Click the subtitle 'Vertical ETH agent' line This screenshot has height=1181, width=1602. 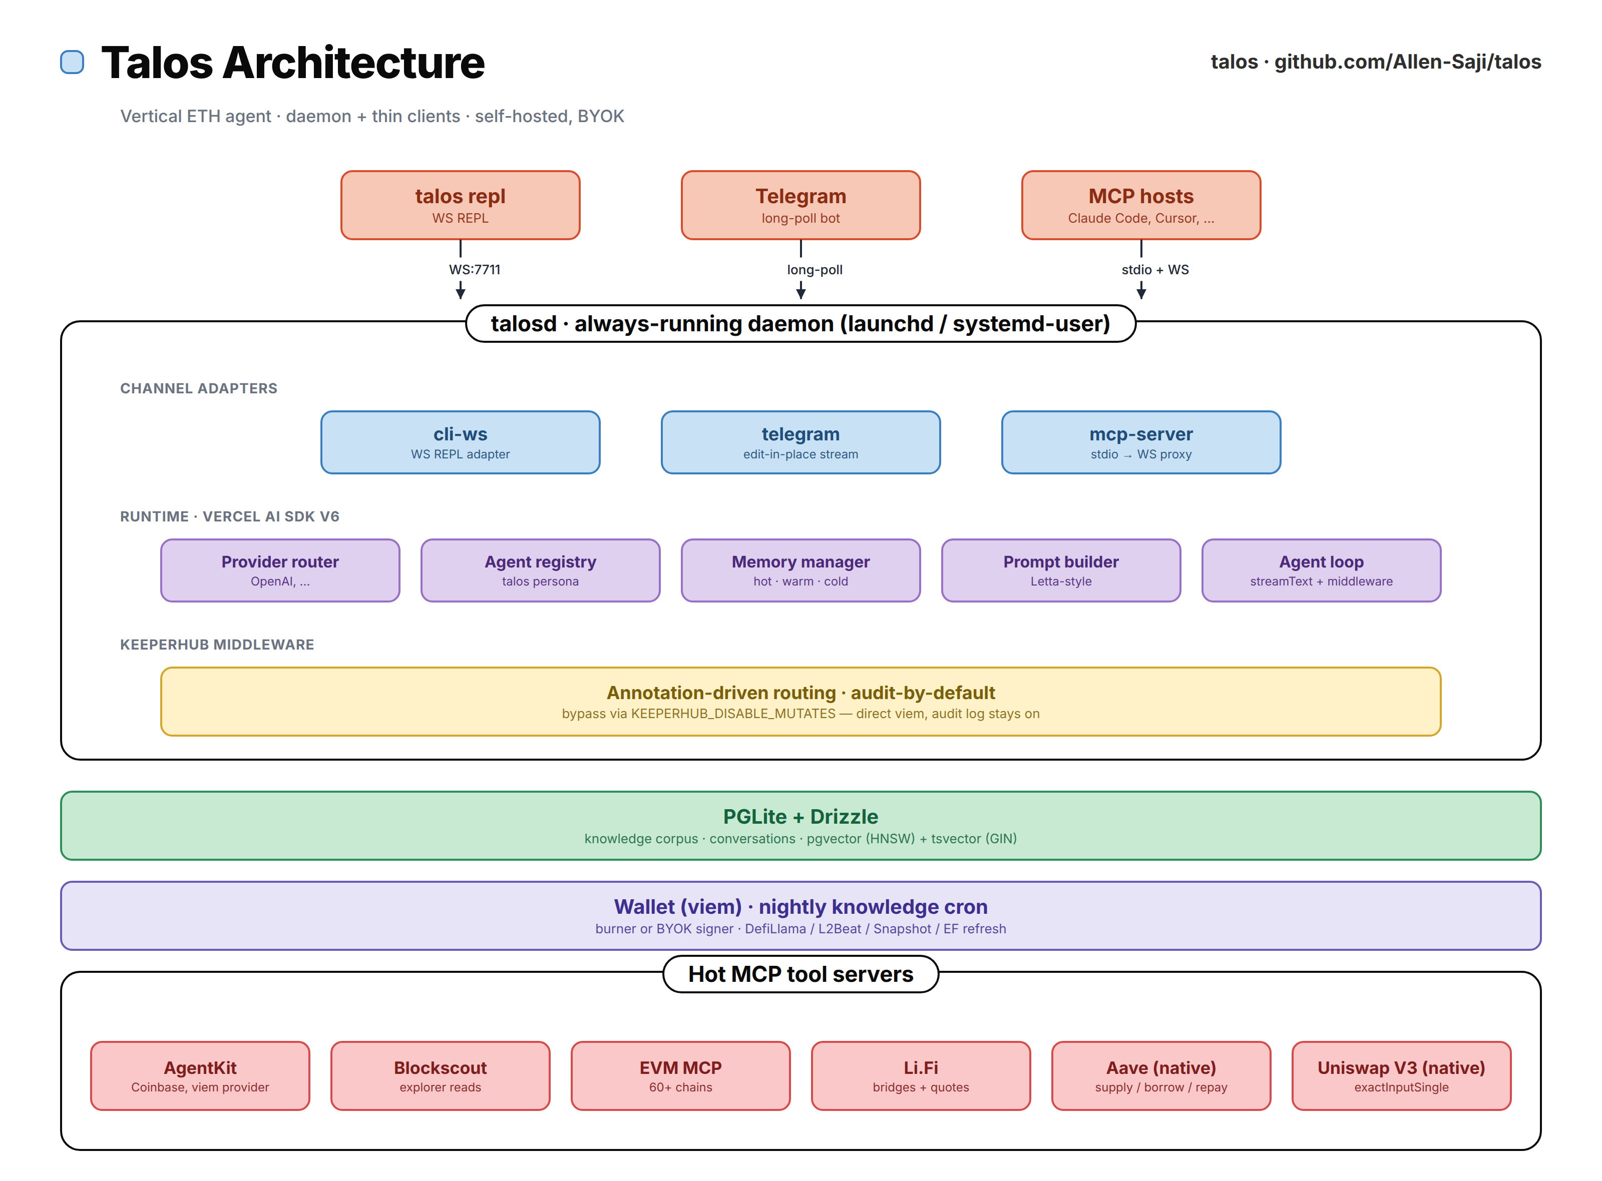point(372,116)
